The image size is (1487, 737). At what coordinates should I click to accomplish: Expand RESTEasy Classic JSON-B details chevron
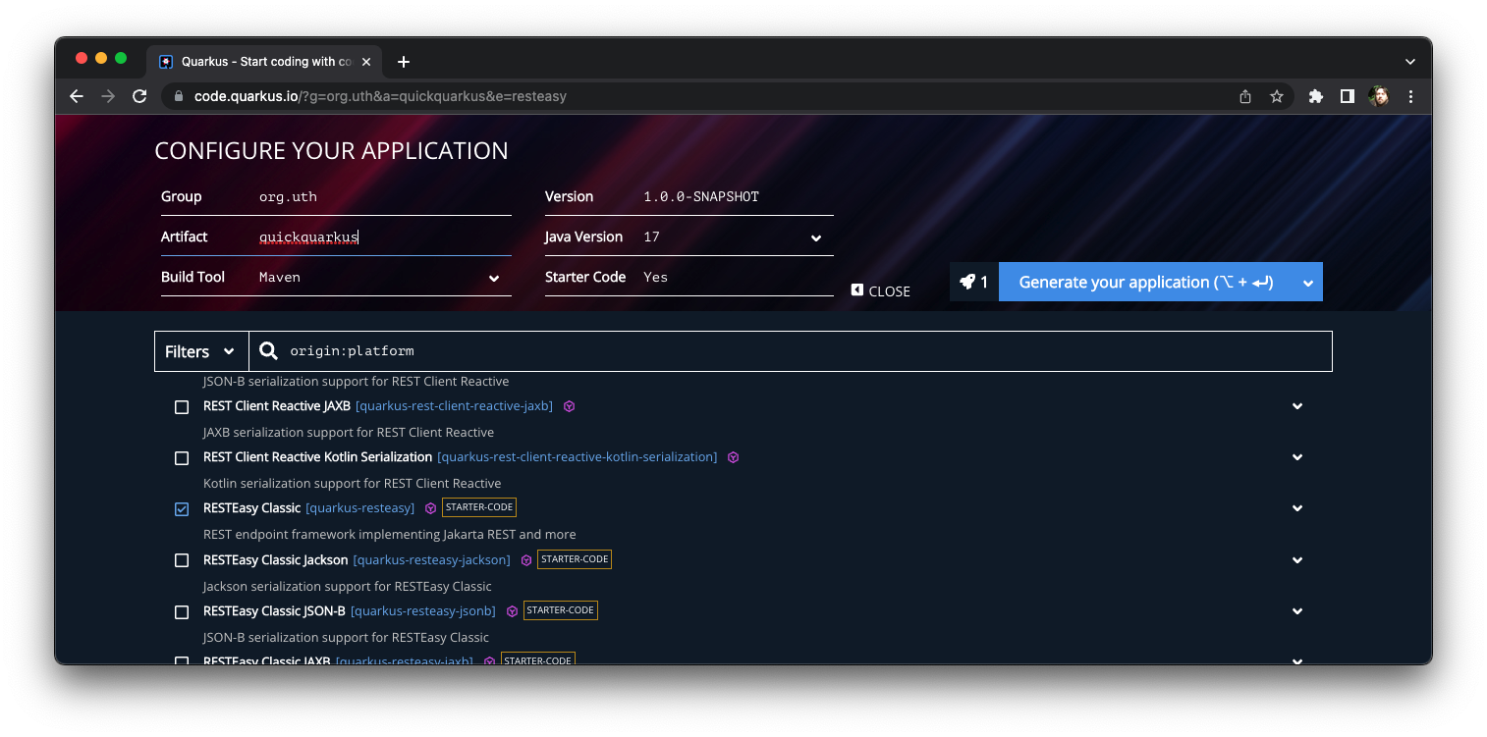click(1296, 611)
